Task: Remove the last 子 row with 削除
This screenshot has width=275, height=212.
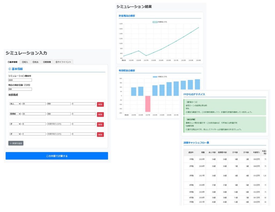Action: [x=100, y=135]
